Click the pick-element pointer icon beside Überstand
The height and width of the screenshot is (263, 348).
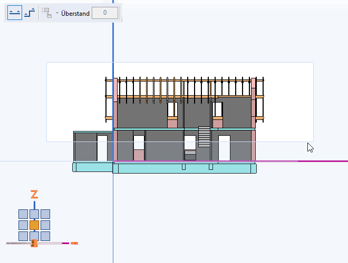pos(47,13)
